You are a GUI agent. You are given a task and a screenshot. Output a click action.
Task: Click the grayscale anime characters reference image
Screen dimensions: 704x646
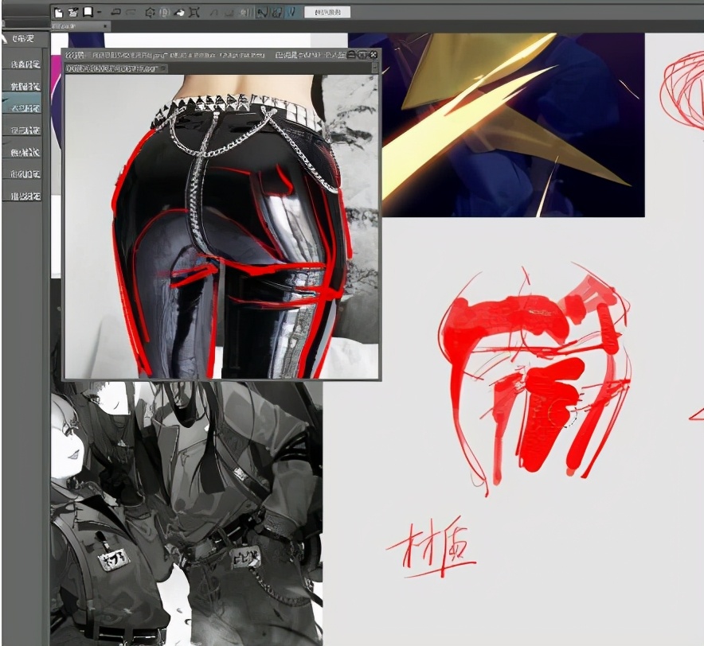point(186,513)
